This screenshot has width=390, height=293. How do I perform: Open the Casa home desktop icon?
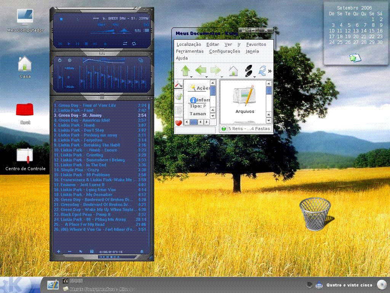pyautogui.click(x=25, y=67)
